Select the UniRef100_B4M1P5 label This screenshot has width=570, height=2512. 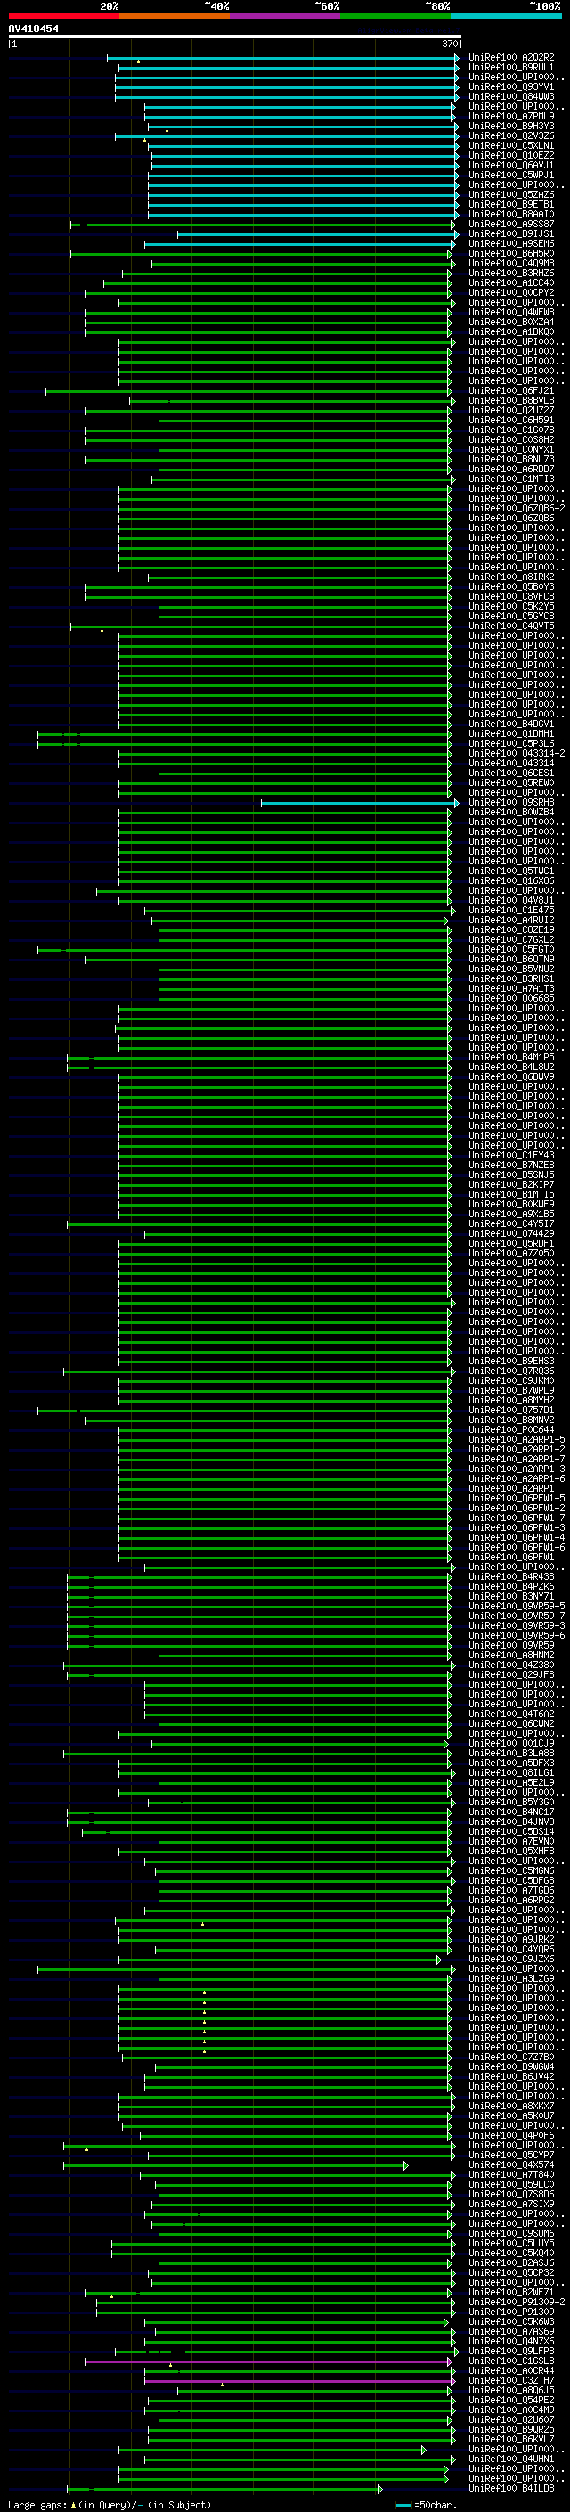(511, 1057)
